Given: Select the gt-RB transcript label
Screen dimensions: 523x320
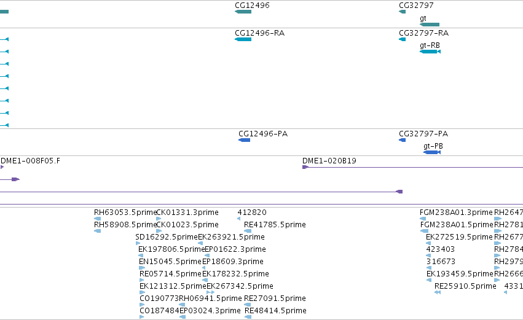Looking at the screenshot, I should (430, 45).
